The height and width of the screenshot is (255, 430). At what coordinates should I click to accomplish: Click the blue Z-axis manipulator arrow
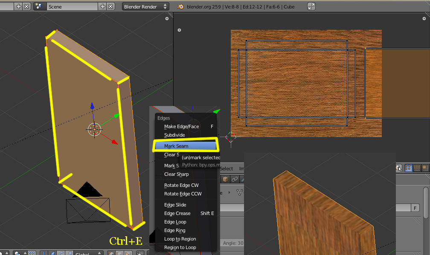(93, 106)
